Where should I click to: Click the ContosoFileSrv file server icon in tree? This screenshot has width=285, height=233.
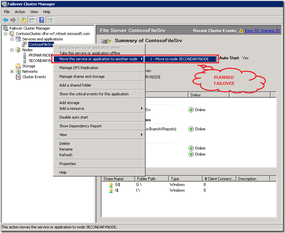click(24, 44)
